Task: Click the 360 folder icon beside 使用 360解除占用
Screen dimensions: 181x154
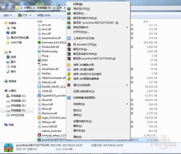Action: (x=69, y=65)
